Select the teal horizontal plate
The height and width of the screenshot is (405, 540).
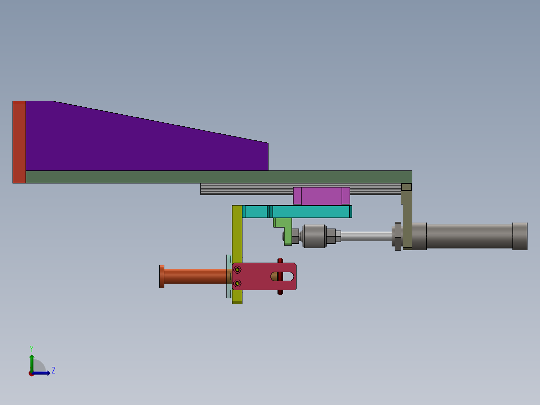[297, 212]
